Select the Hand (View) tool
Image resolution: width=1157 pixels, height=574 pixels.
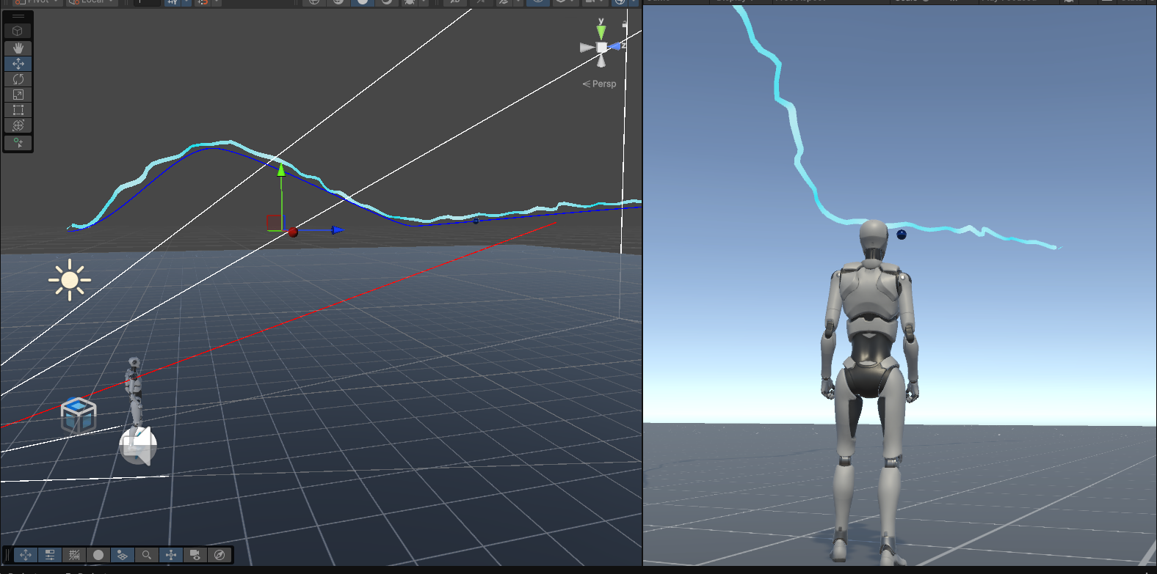[18, 48]
